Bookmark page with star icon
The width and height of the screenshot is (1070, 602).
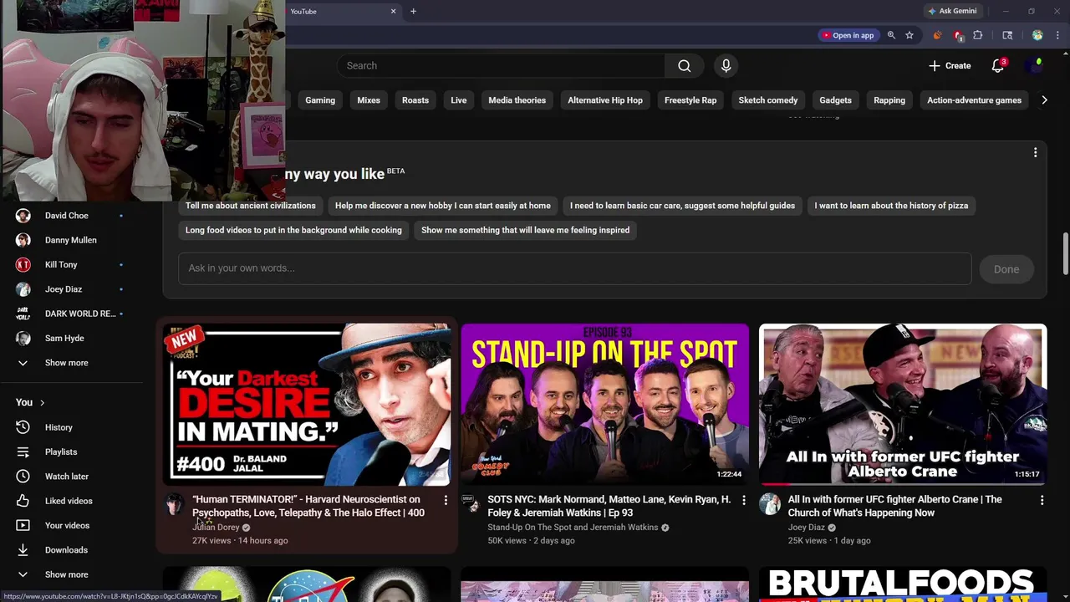pyautogui.click(x=909, y=35)
